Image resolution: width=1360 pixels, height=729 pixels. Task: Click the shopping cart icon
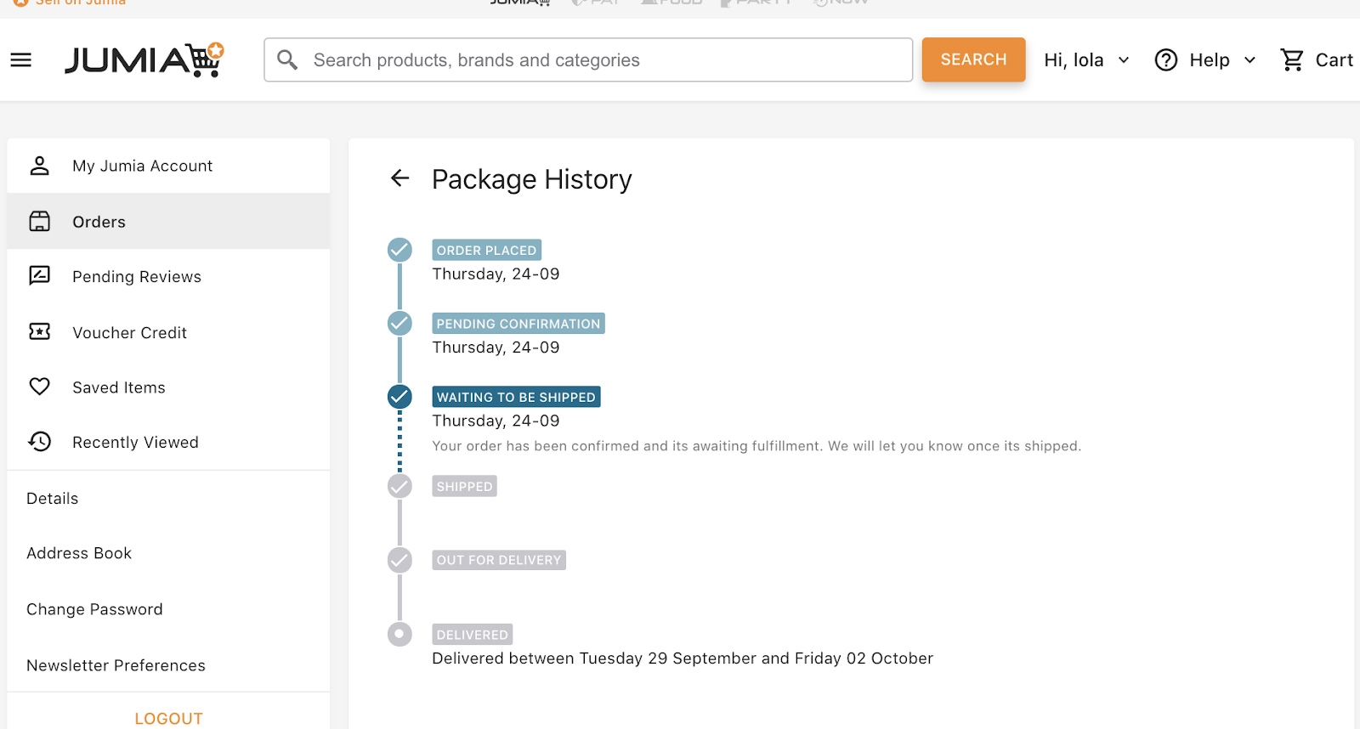[x=1292, y=60]
